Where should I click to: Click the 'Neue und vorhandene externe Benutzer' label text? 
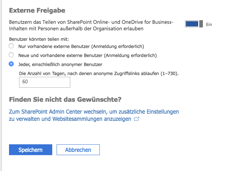[60, 56]
